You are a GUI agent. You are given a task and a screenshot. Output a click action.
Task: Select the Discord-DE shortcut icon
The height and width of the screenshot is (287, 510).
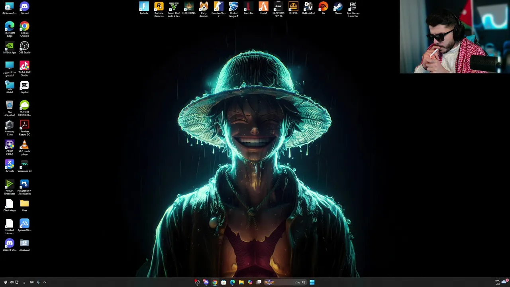click(x=10, y=245)
